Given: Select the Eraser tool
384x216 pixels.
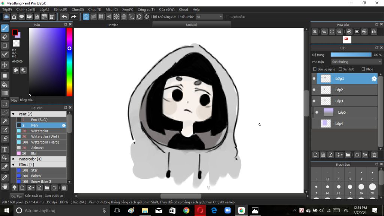Looking at the screenshot, I should (x=5, y=37).
